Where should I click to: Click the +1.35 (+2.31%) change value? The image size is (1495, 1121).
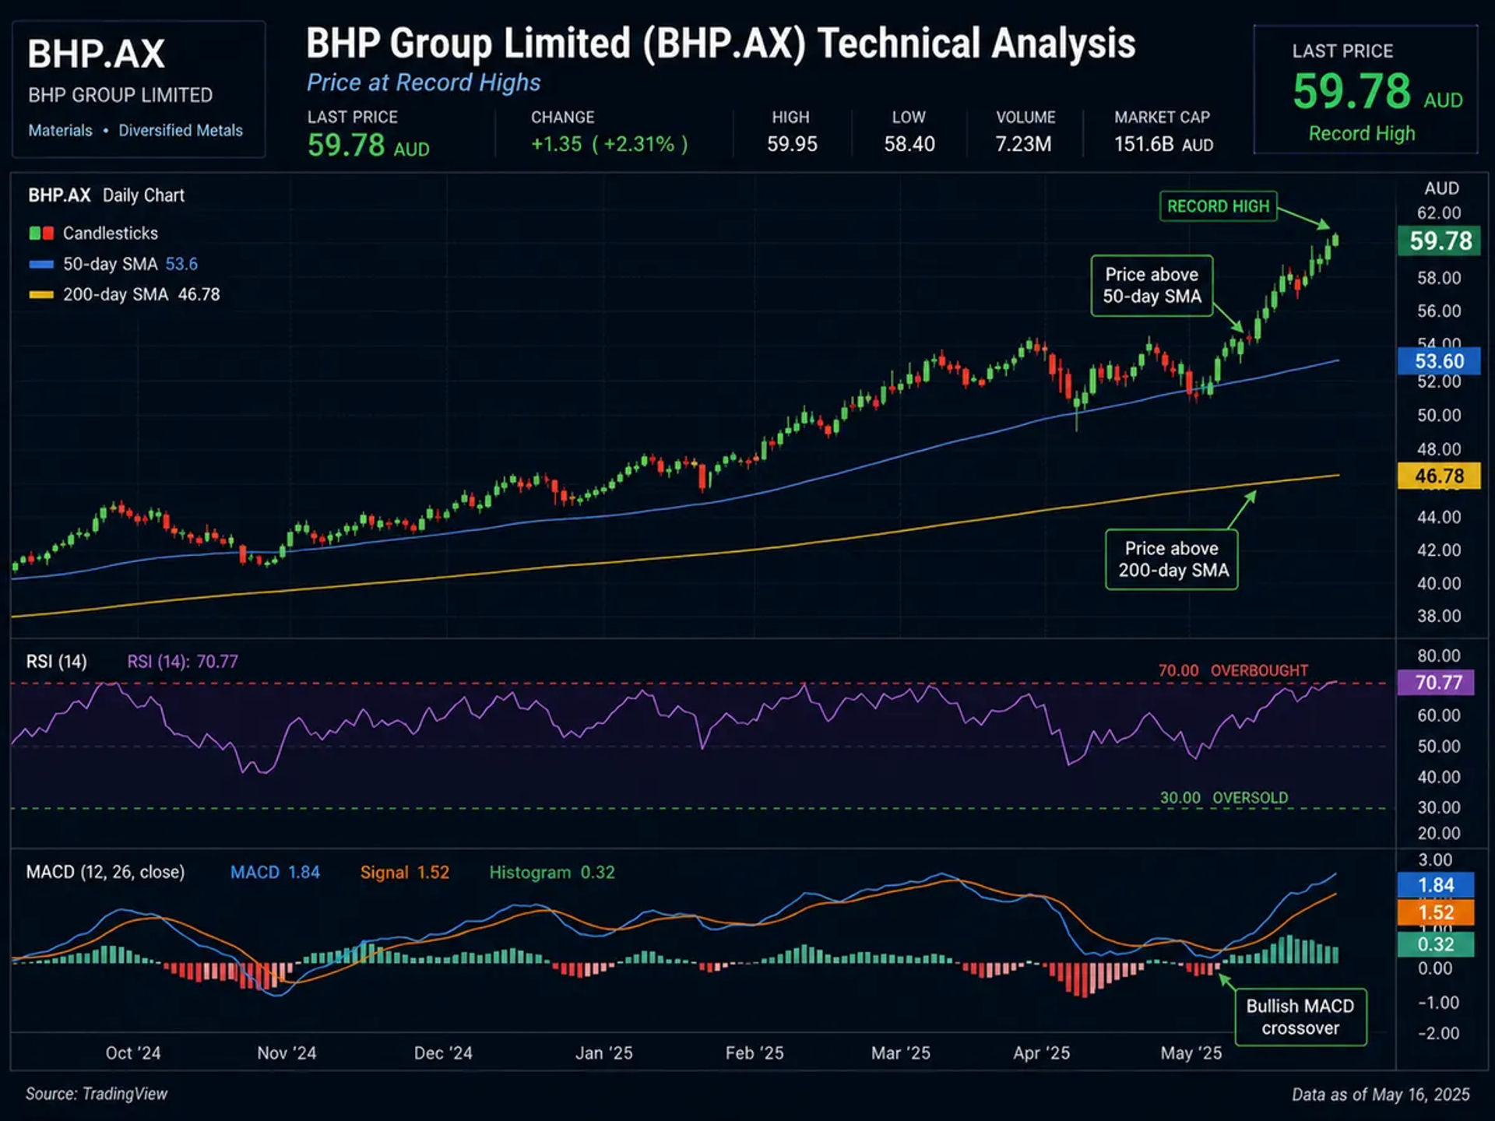610,144
